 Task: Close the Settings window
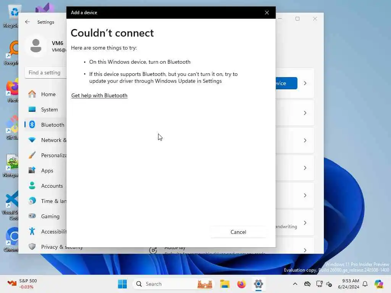(x=315, y=19)
